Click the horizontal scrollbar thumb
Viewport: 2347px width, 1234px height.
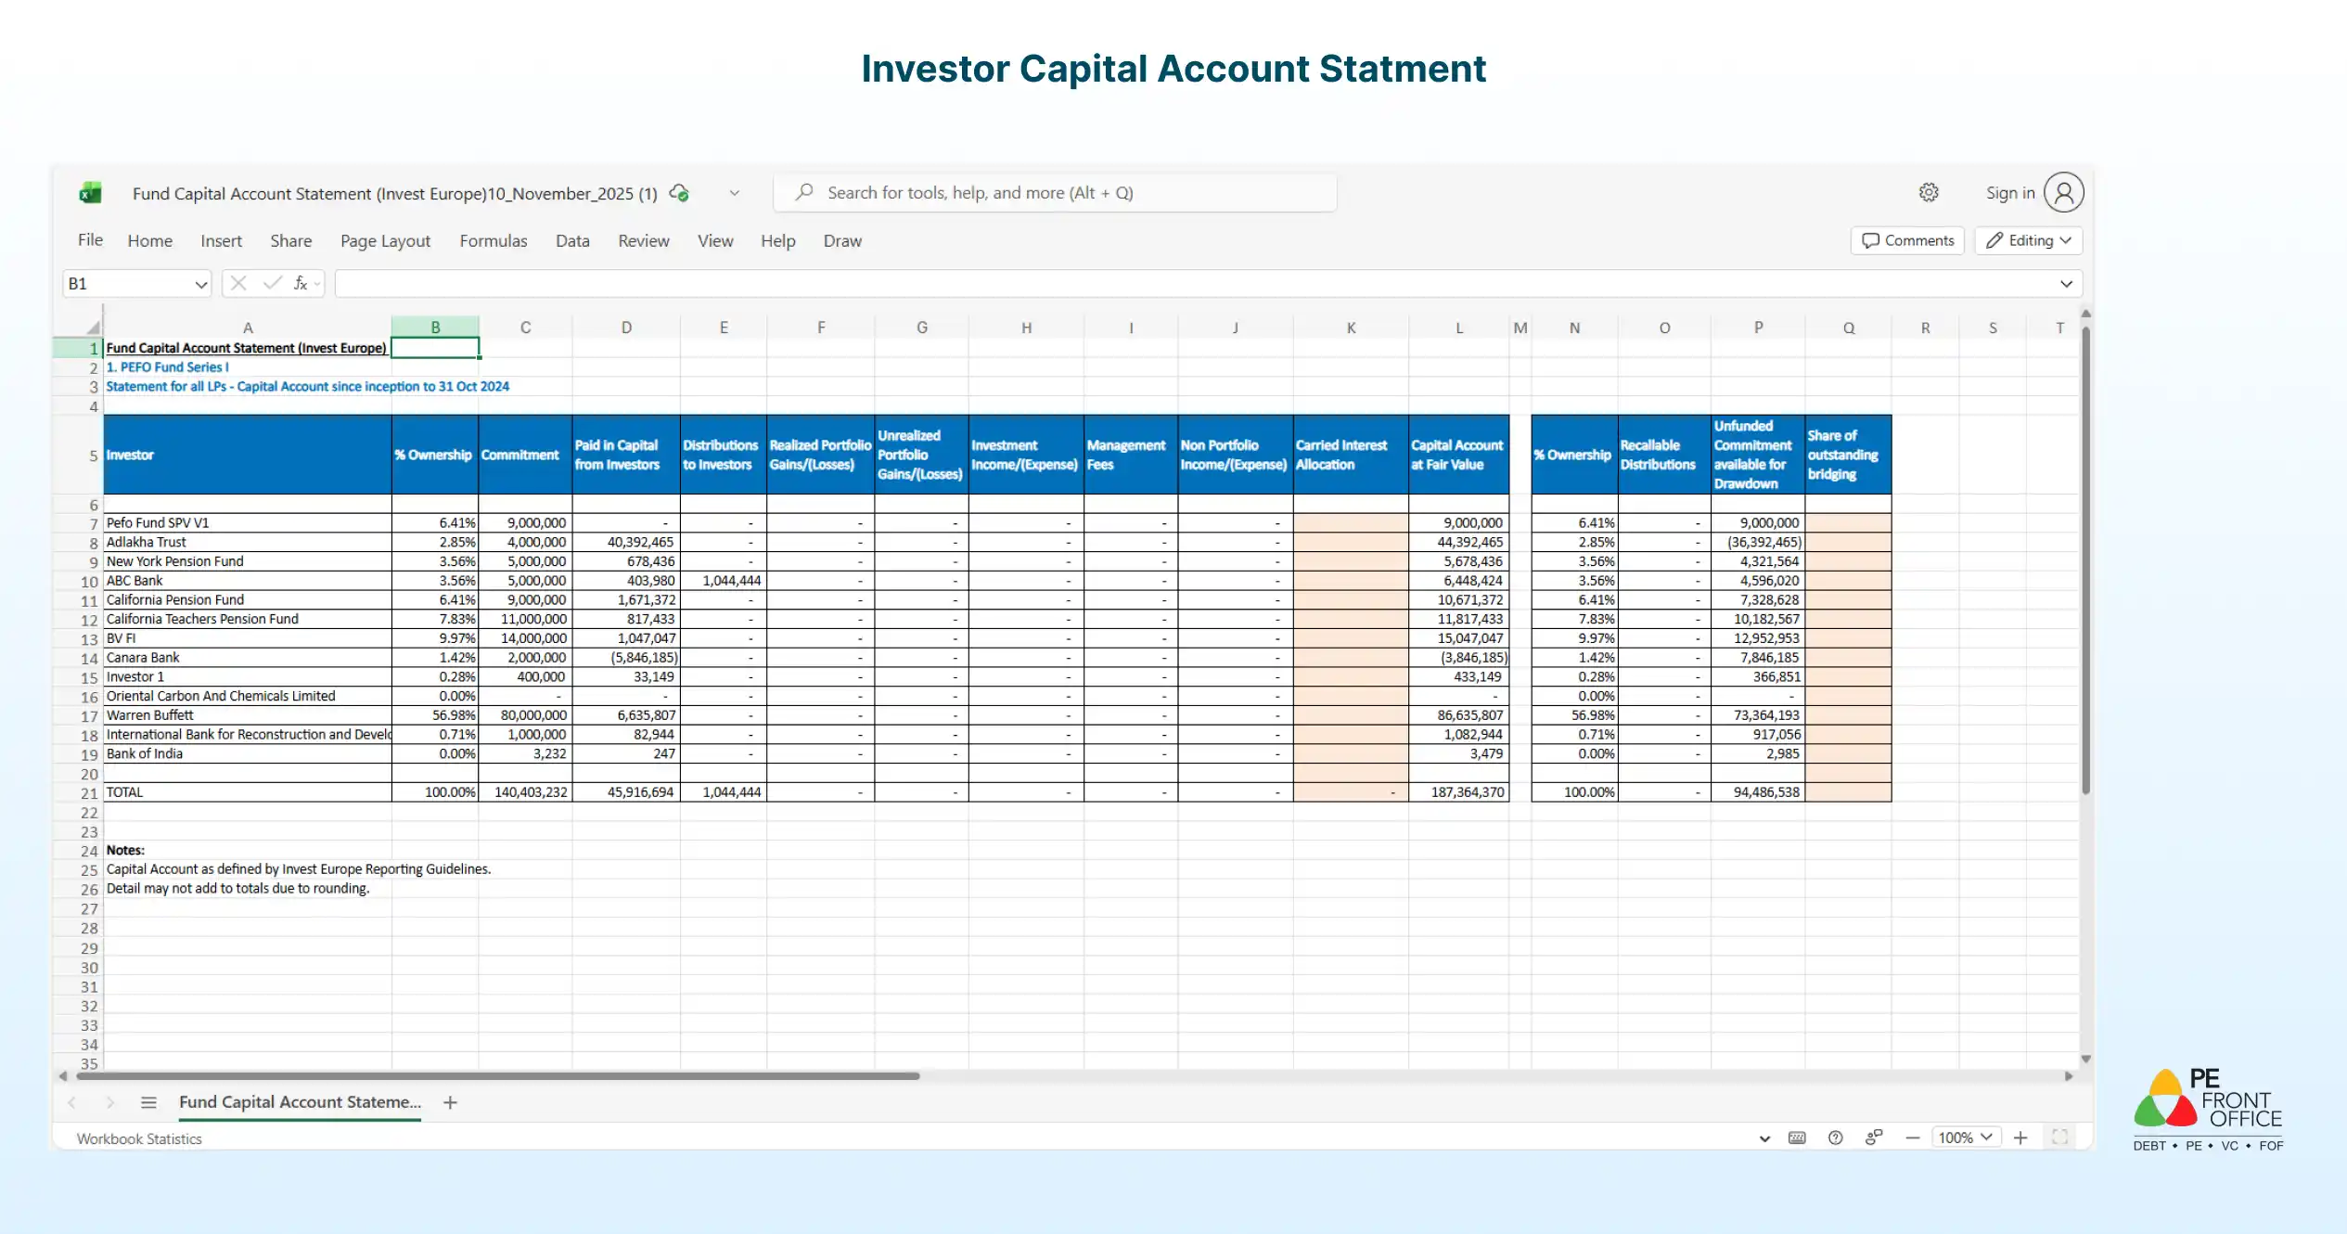click(498, 1076)
